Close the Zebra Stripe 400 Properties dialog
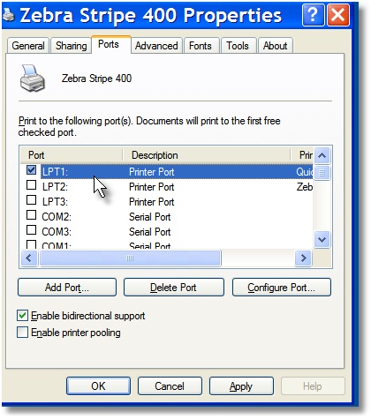 click(x=338, y=15)
